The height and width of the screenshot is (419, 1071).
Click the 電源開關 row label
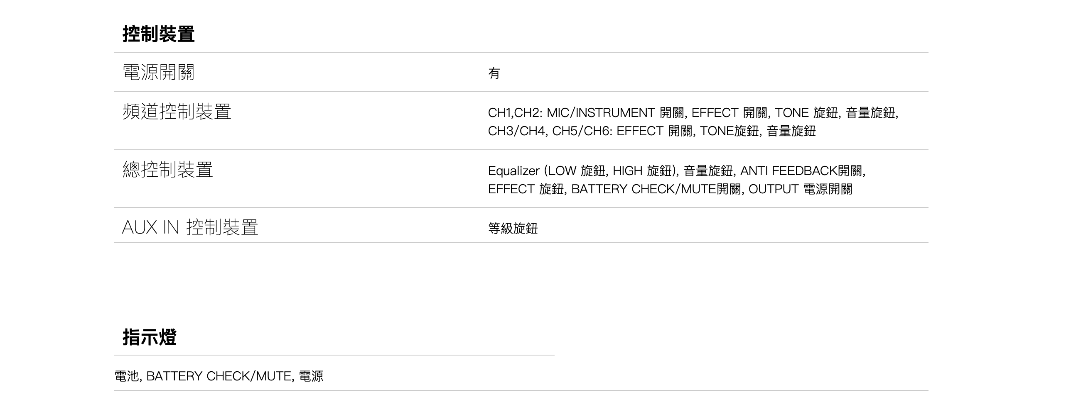tap(158, 72)
